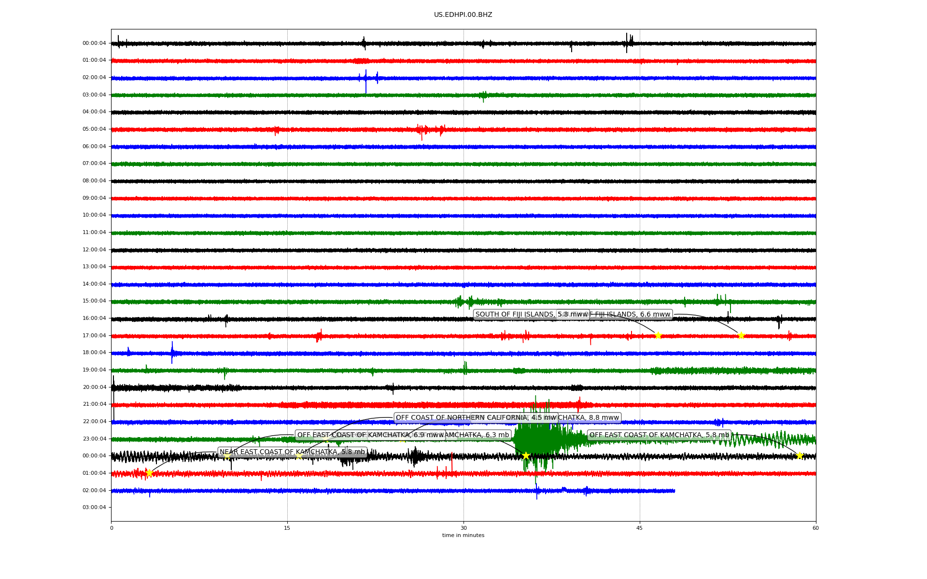Select the 09:00:04 row label
Viewport: 927px width, 579px height.
click(94, 198)
